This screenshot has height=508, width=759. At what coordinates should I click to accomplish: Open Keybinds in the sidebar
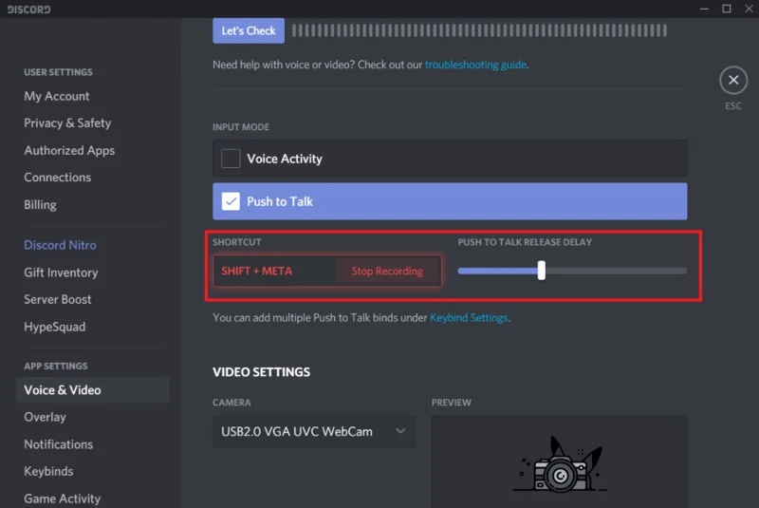pos(48,471)
